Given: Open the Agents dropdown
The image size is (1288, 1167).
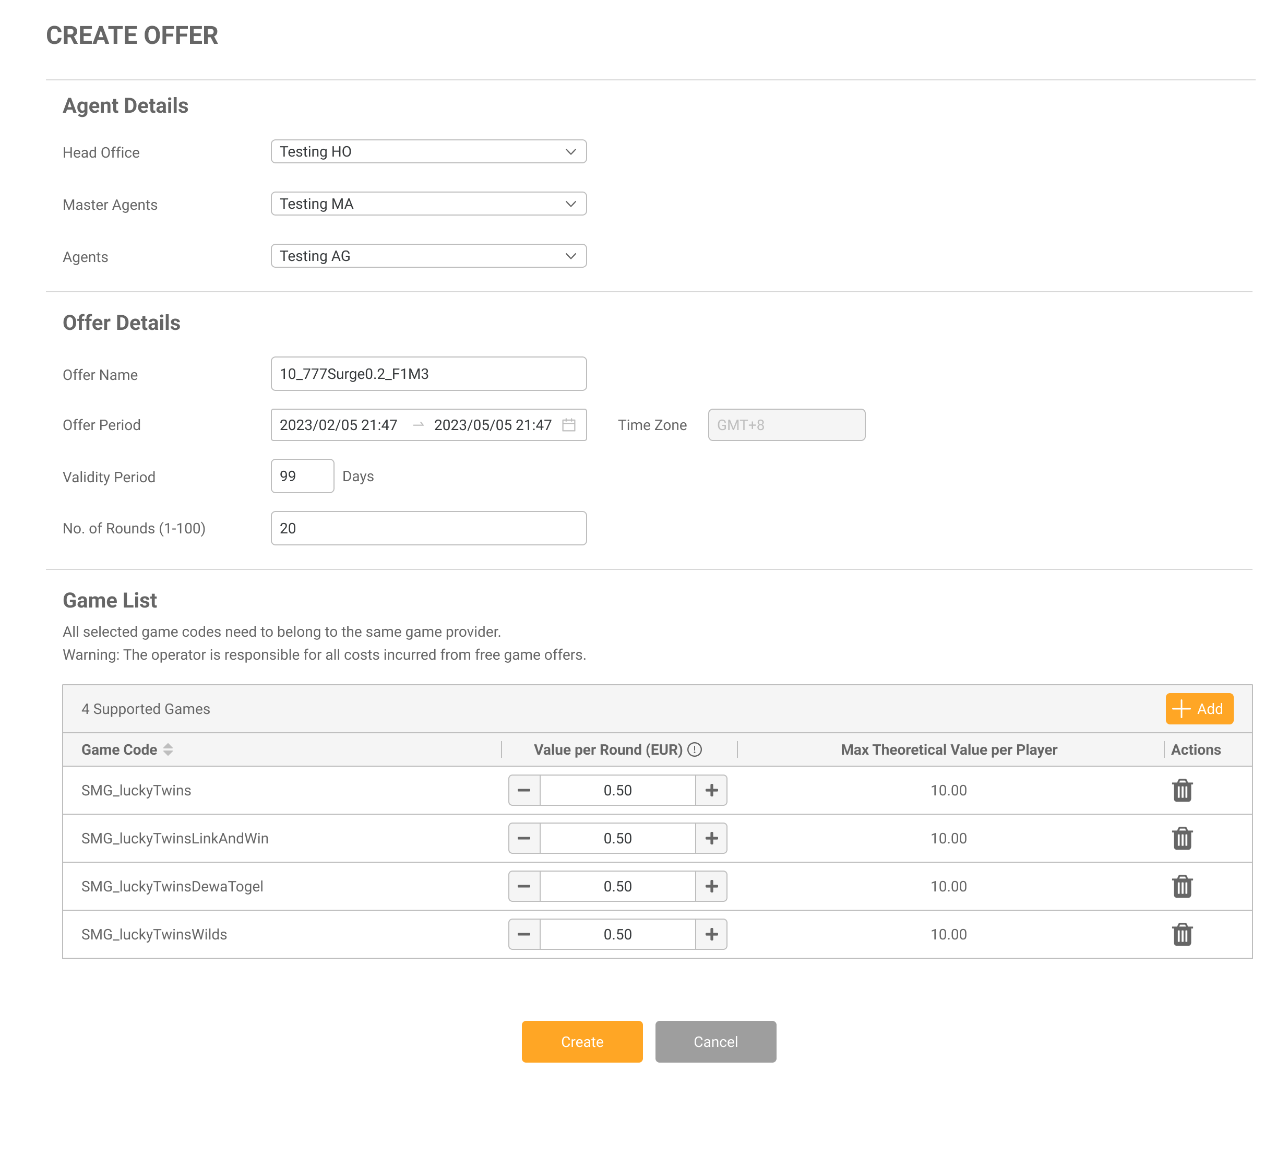Looking at the screenshot, I should (x=428, y=256).
